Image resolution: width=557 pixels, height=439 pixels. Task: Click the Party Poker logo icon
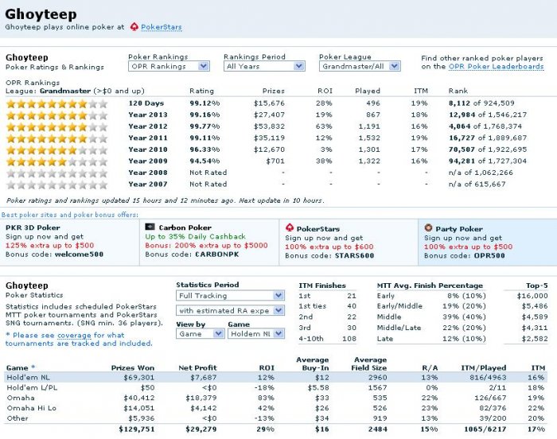tap(428, 227)
